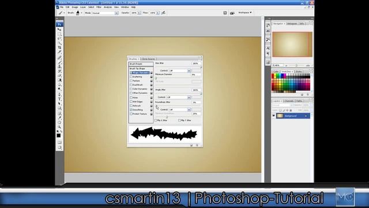Image resolution: width=369 pixels, height=208 pixels.
Task: Click the Size Jitter percentage field
Action: pyautogui.click(x=196, y=64)
